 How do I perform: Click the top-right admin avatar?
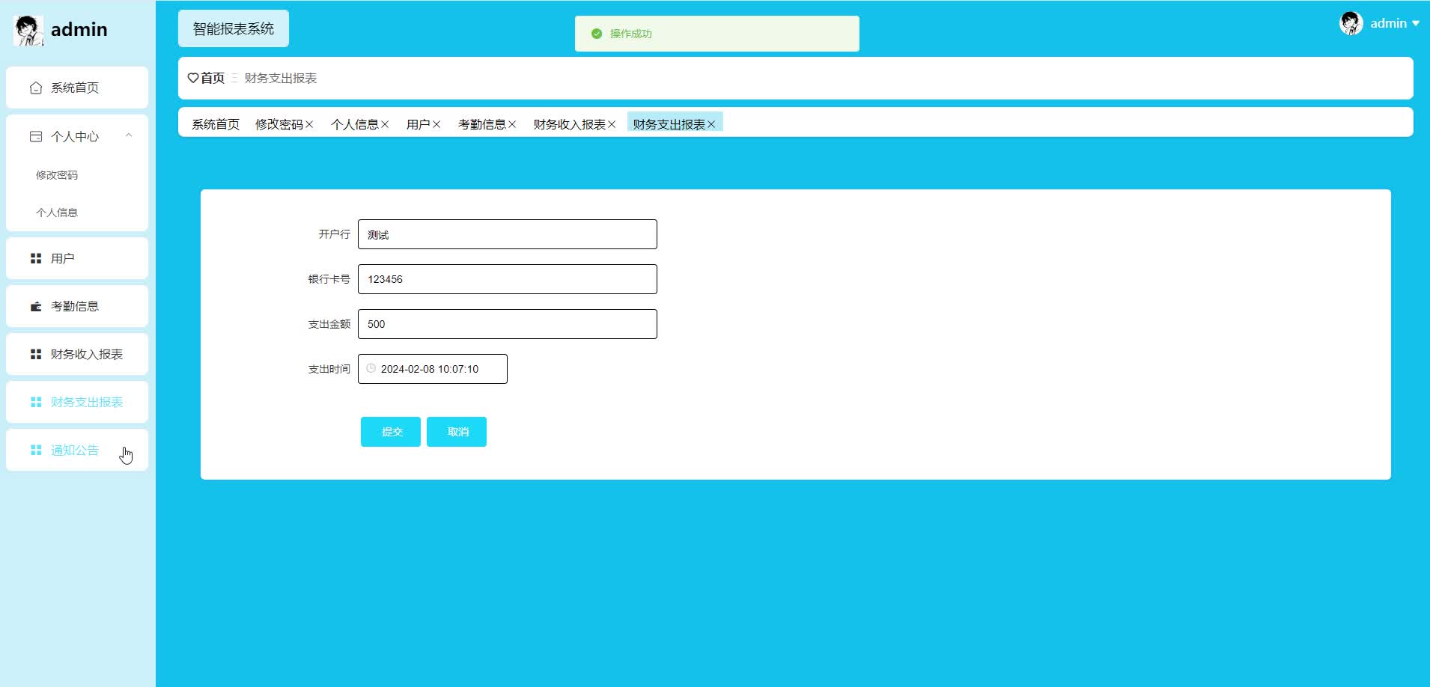click(x=1351, y=23)
